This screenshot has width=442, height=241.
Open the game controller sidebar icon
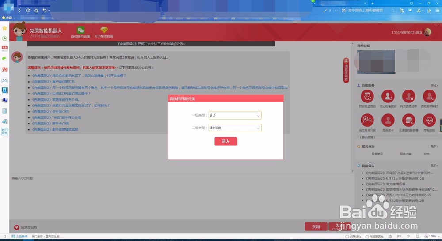pyautogui.click(x=4, y=80)
